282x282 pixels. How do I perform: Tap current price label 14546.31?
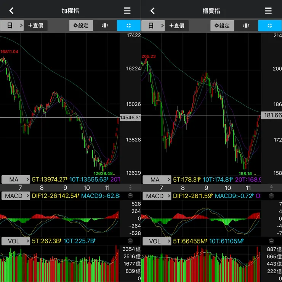point(130,118)
